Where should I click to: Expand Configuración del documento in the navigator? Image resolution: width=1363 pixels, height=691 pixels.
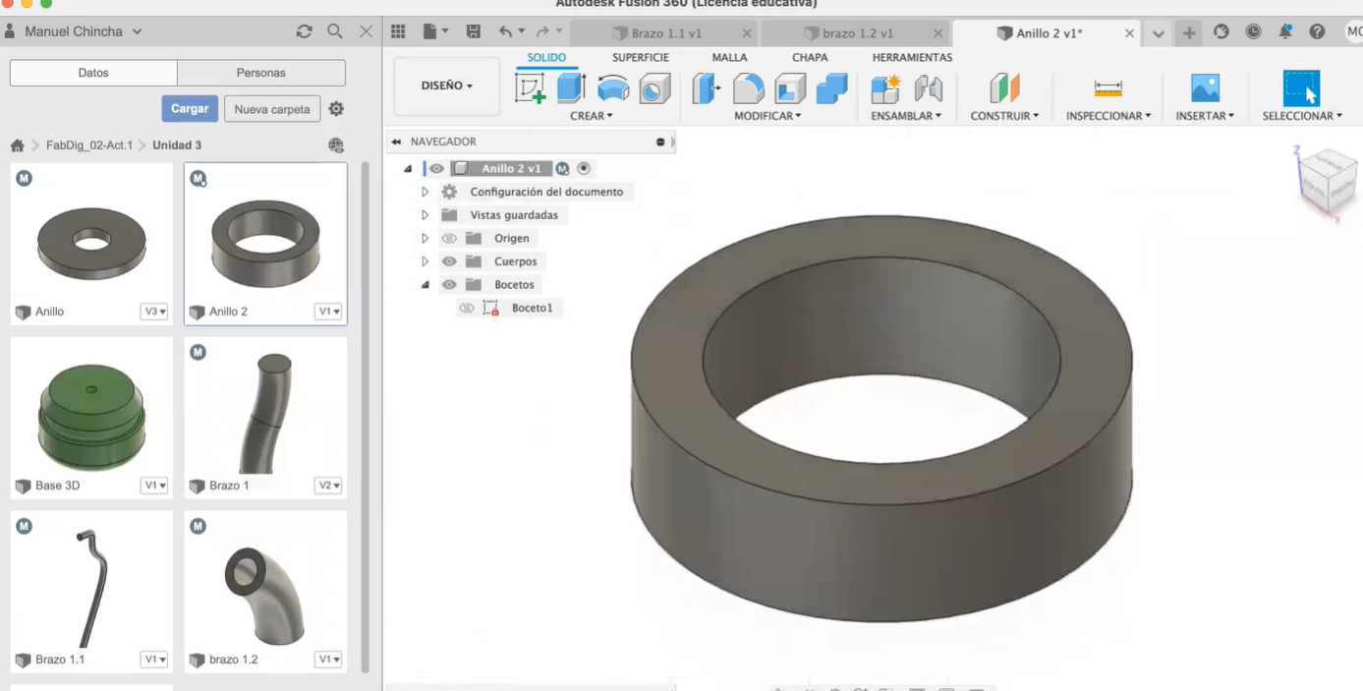click(424, 192)
